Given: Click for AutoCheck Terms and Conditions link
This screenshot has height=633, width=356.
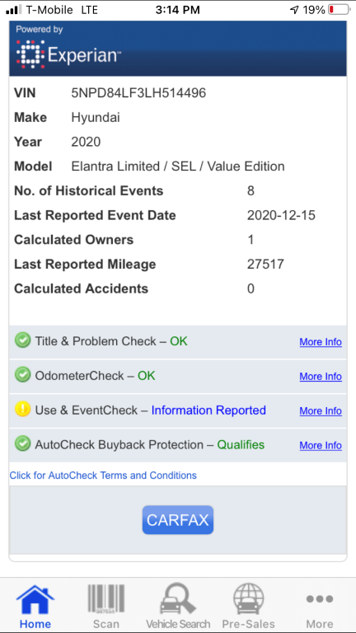Looking at the screenshot, I should (103, 475).
